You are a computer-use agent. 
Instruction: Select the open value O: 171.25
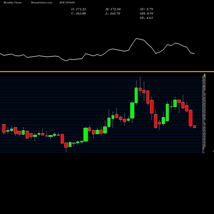click(x=79, y=9)
